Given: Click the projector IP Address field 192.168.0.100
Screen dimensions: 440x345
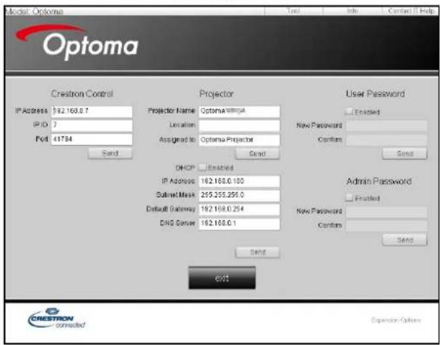Looking at the screenshot, I should point(239,181).
